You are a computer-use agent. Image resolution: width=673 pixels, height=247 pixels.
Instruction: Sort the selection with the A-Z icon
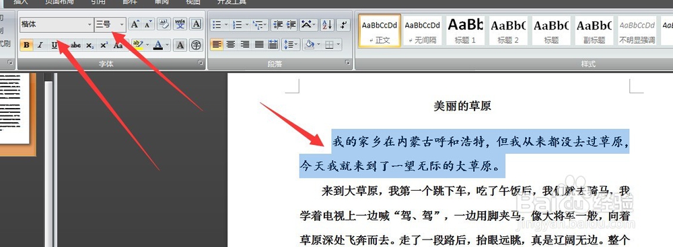[327, 24]
